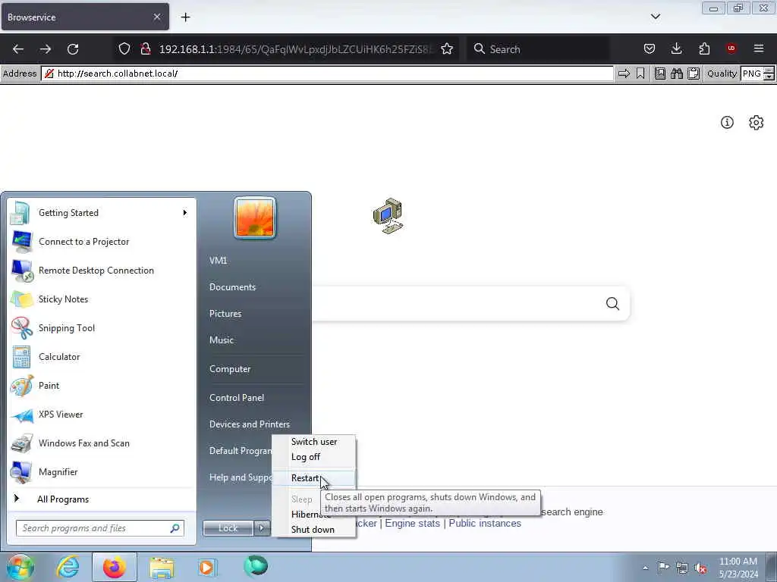Open a new Firefox tab
This screenshot has width=777, height=582.
pyautogui.click(x=185, y=17)
